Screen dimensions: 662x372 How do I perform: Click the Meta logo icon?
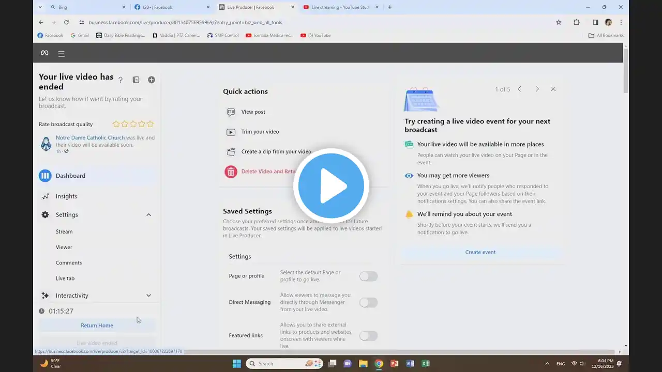click(x=44, y=53)
